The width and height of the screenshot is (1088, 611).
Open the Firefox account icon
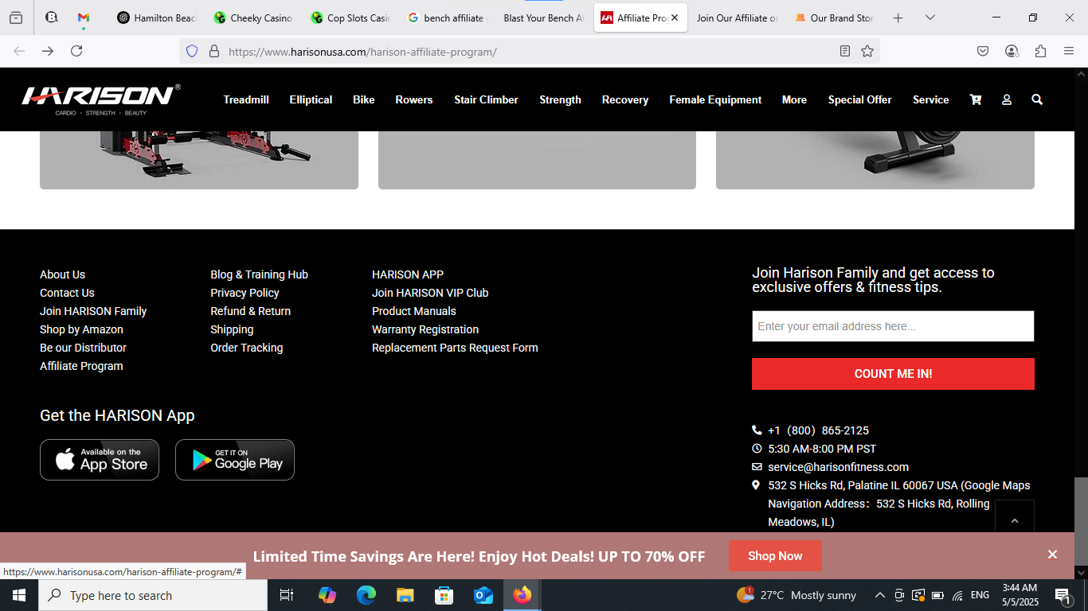[1012, 51]
